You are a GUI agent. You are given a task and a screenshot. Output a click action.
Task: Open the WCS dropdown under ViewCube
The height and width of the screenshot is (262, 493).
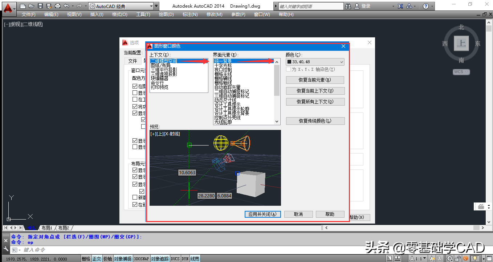coord(461,71)
